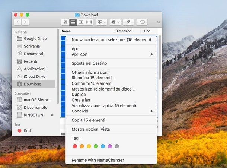Viewport: 227px width, 168px height.
Task: Choose Copia 15 elementi
Action: (x=111, y=120)
